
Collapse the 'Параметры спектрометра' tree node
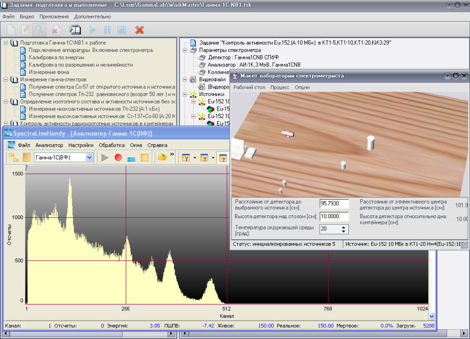click(x=185, y=50)
